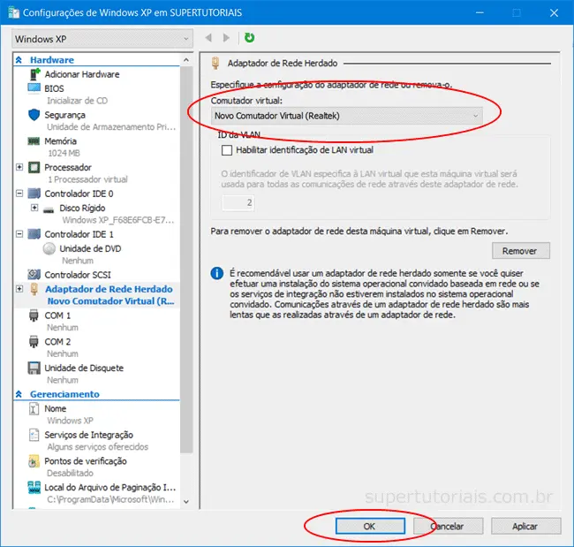Click the green refresh icon in toolbar
The height and width of the screenshot is (547, 574).
coord(249,38)
